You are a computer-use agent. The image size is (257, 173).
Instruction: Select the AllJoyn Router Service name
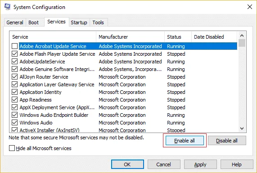point(44,77)
